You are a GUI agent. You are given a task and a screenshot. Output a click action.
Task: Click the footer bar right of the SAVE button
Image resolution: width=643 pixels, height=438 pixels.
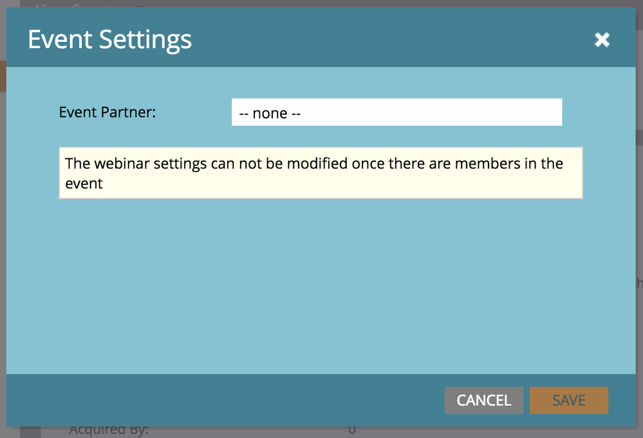[622, 400]
